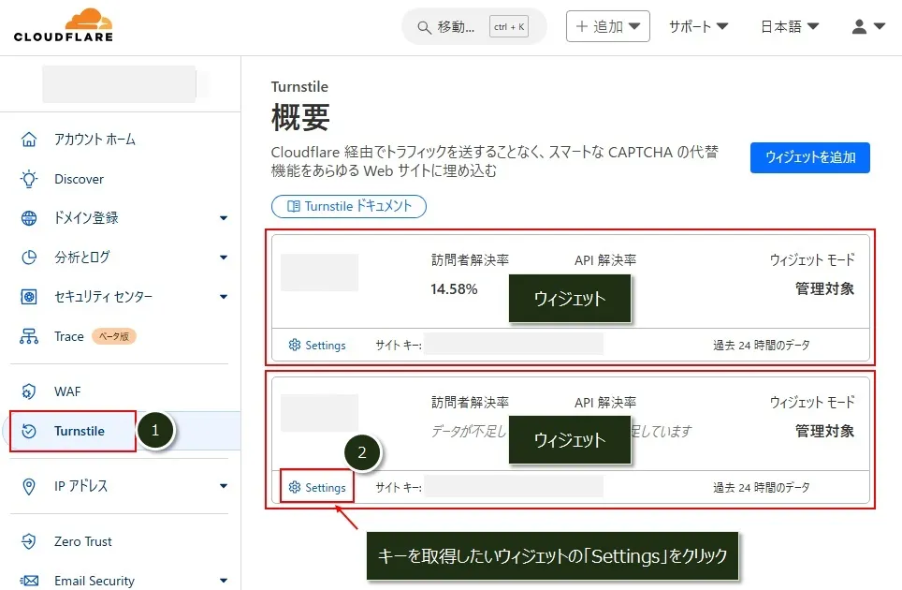
Task: Expand the 分析とログ section arrow
Action: [224, 258]
